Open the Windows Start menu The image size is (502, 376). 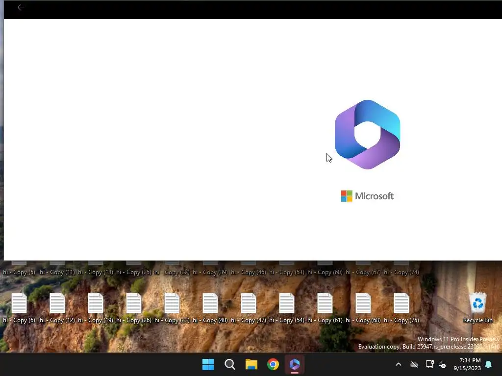coord(208,364)
